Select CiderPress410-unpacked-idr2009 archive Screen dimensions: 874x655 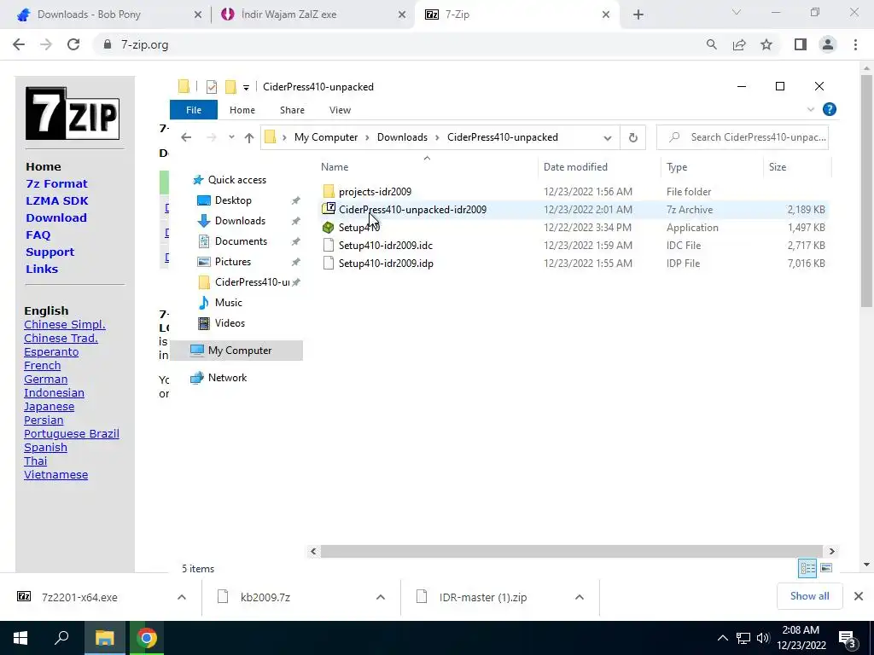coord(412,210)
